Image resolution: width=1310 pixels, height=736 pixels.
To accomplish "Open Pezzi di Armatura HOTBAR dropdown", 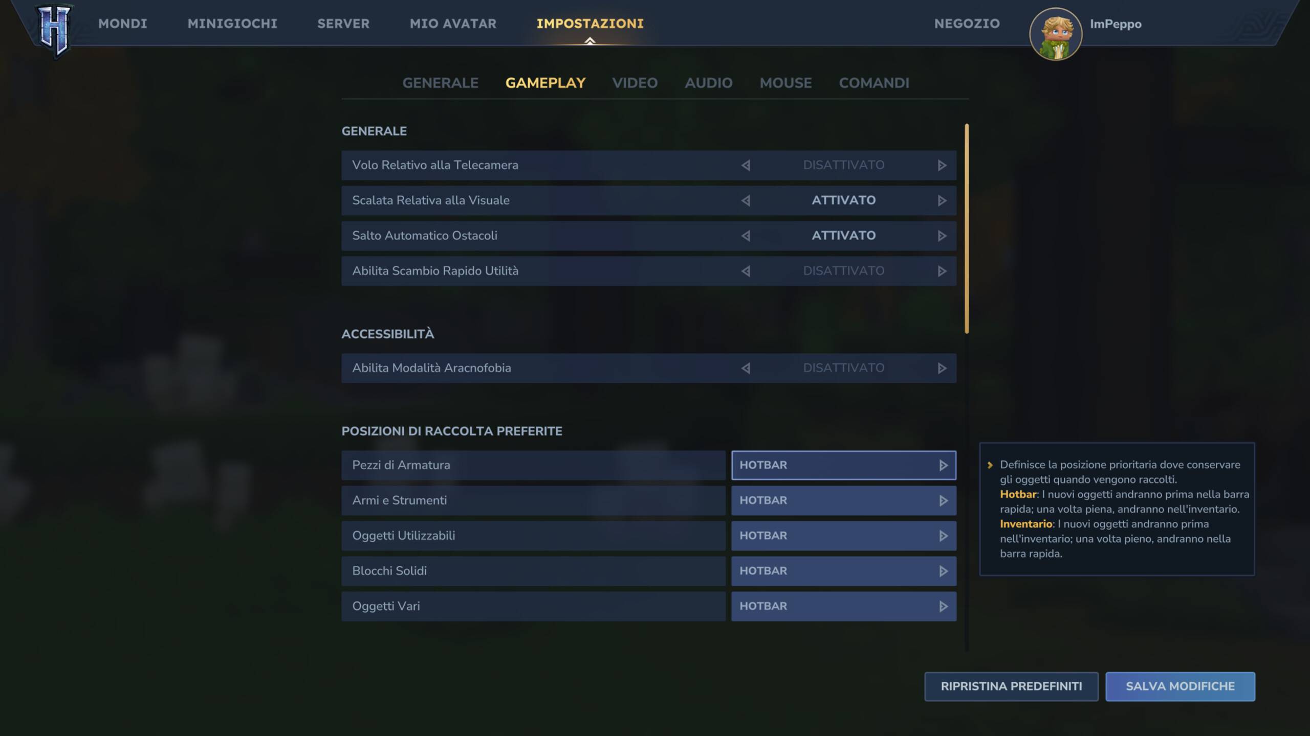I will click(843, 465).
